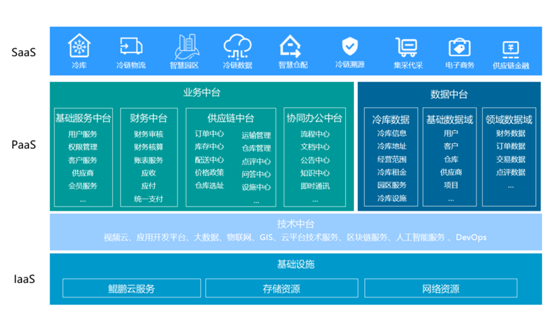This screenshot has width=548, height=314.
Task: Select the 存储资源 box
Action: click(282, 288)
